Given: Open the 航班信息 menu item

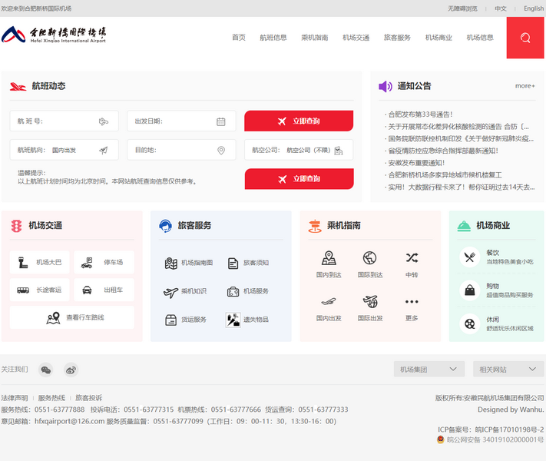Looking at the screenshot, I should tap(273, 38).
